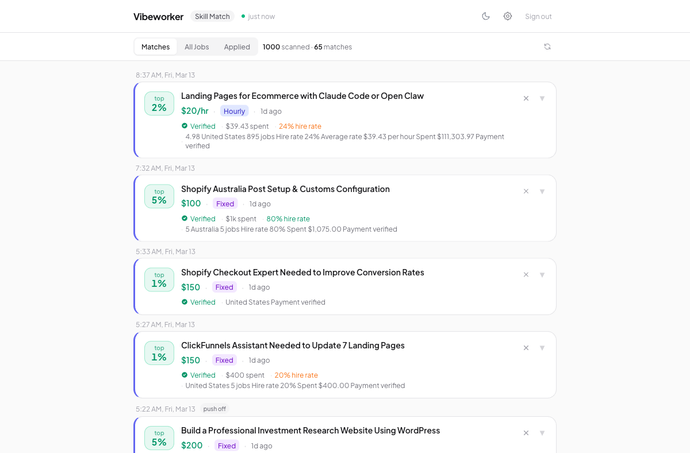Image resolution: width=690 pixels, height=453 pixels.
Task: Click the top 1% badge on the ClickFunnels card
Action: tap(159, 353)
